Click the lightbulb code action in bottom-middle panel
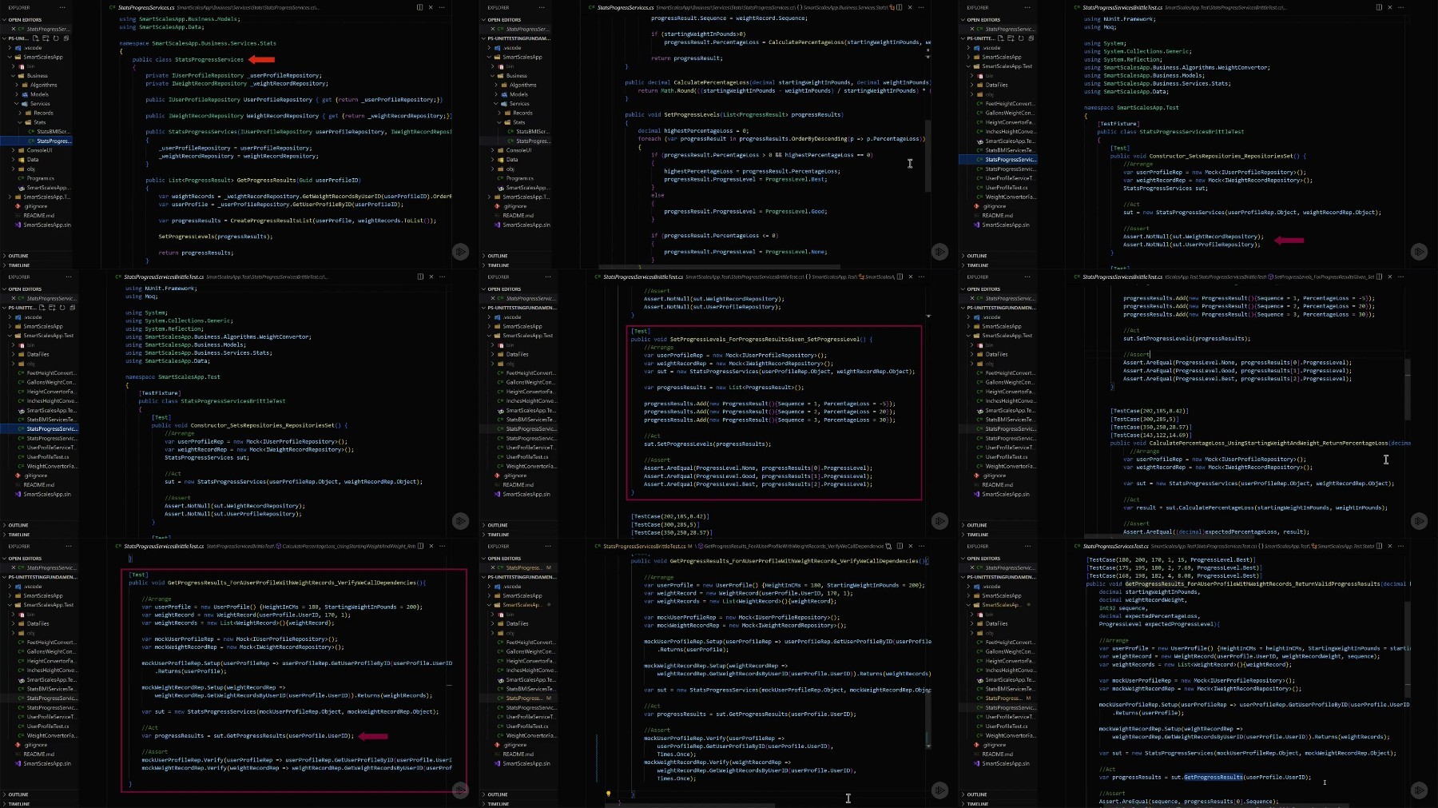This screenshot has height=808, width=1438. [608, 794]
